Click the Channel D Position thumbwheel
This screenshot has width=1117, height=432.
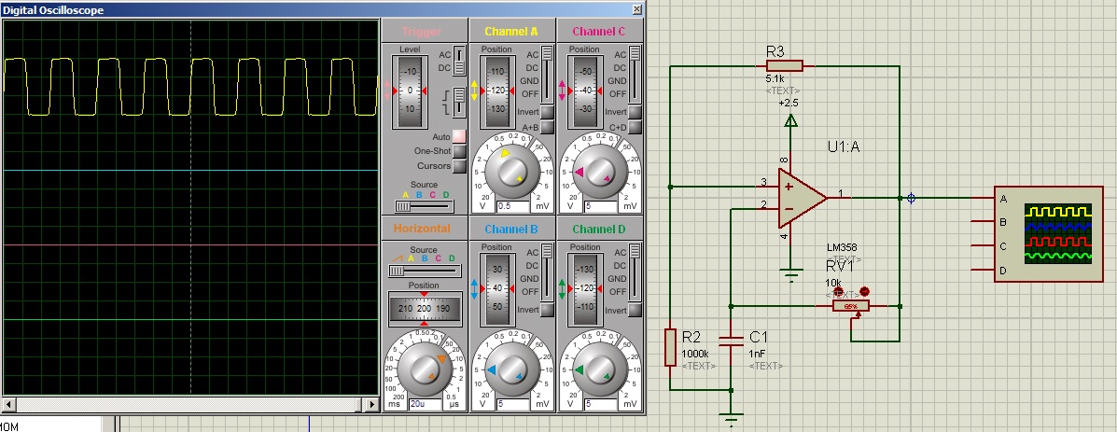click(584, 289)
